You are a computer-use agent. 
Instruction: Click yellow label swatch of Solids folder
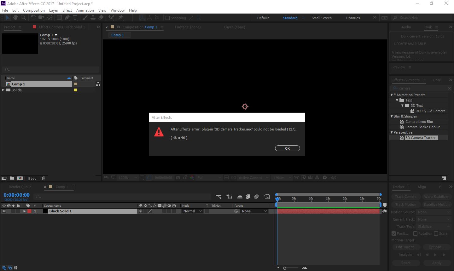[x=75, y=90]
